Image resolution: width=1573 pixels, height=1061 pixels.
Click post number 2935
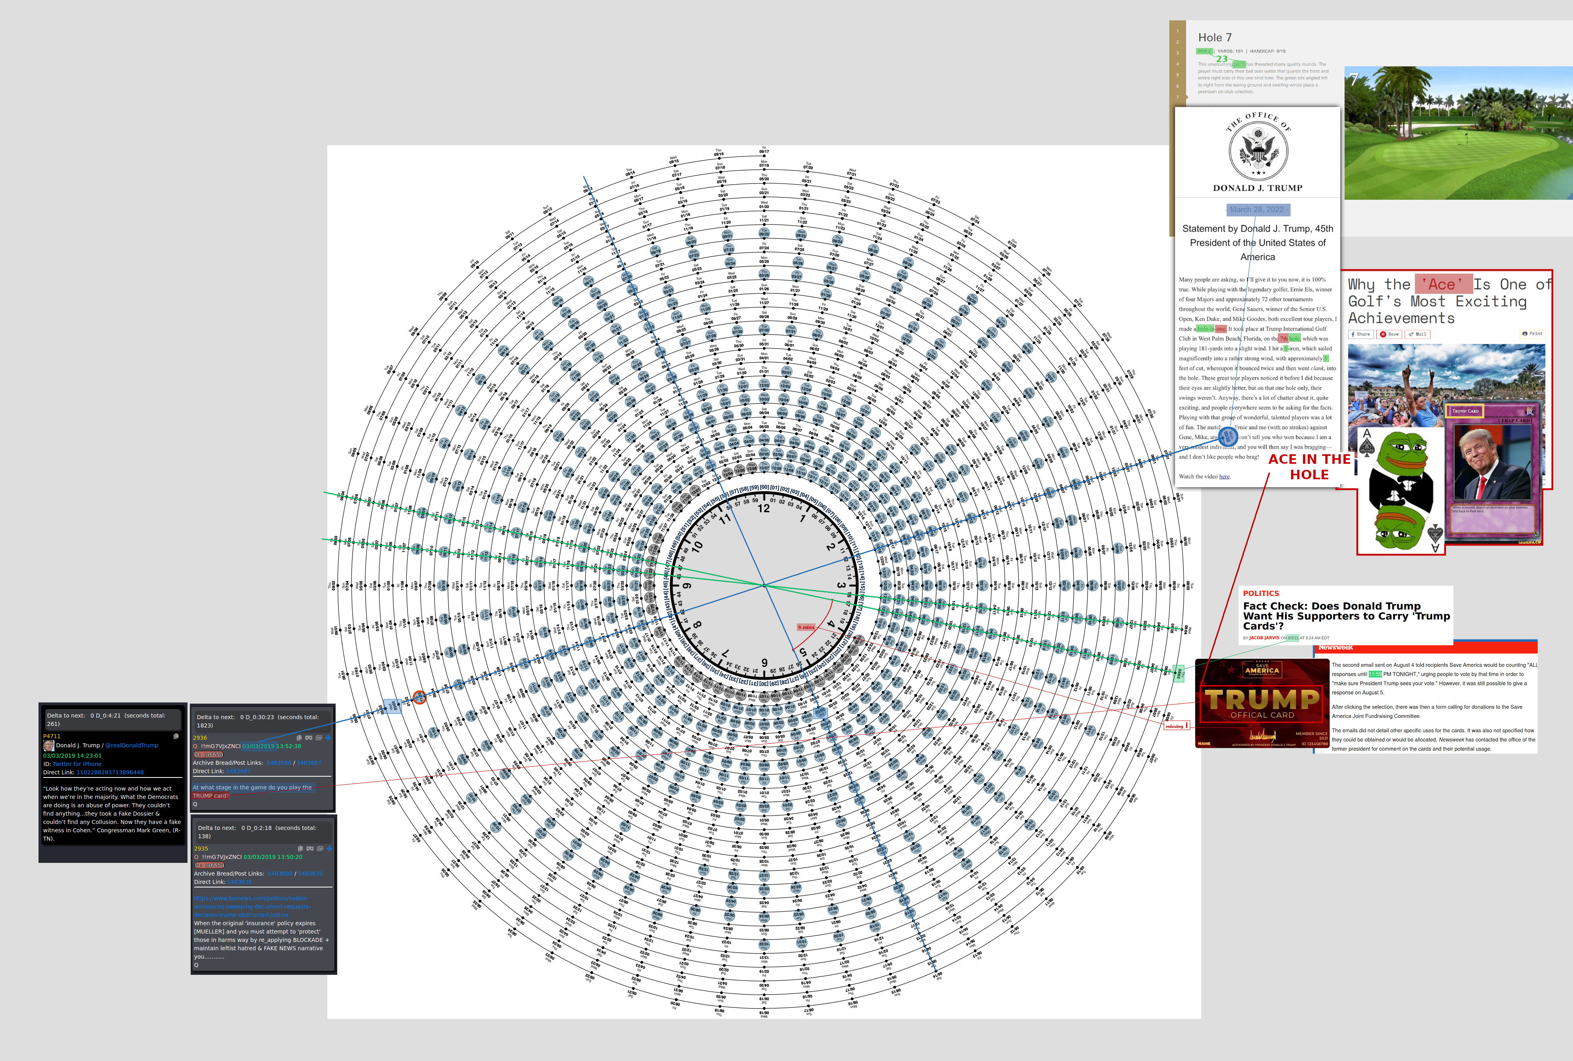[x=202, y=849]
